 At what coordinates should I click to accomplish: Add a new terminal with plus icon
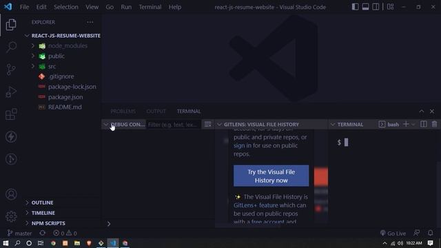tap(406, 124)
